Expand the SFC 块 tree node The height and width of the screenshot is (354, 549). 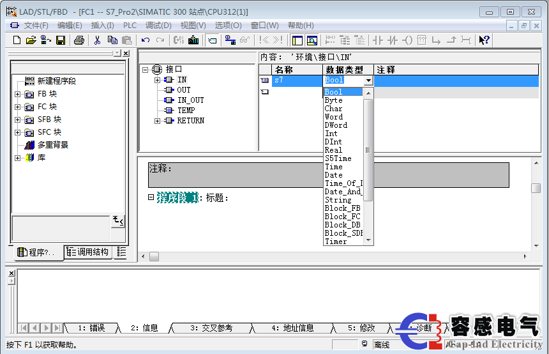[x=17, y=132]
